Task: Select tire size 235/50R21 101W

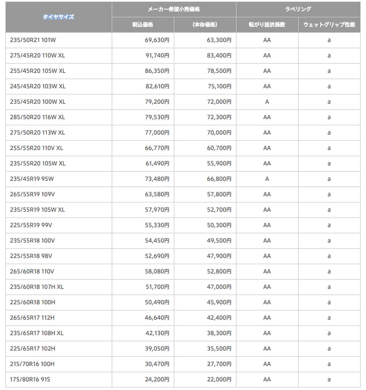Action: click(33, 40)
